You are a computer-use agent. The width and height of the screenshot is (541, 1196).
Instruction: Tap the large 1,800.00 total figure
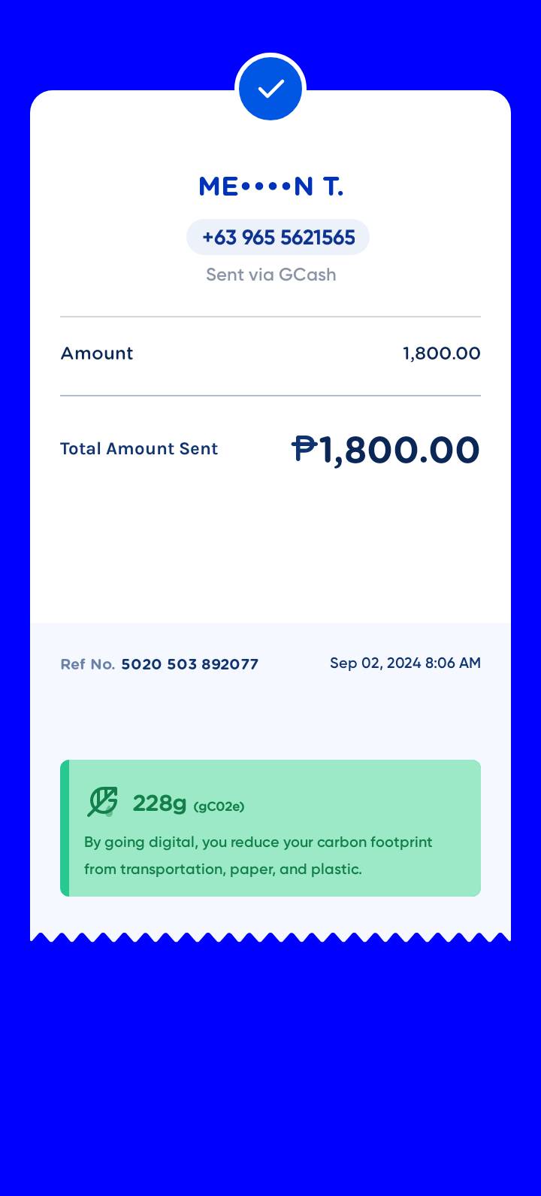400,450
